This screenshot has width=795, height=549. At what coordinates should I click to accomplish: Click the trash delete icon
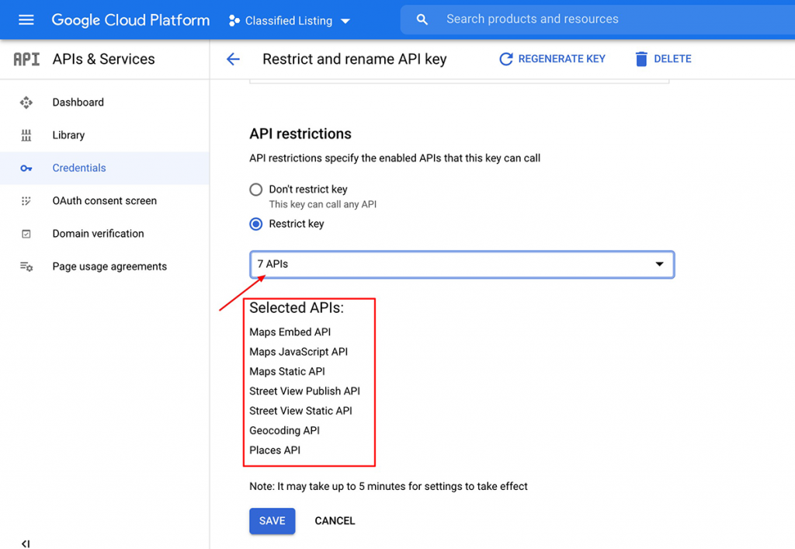tap(641, 59)
